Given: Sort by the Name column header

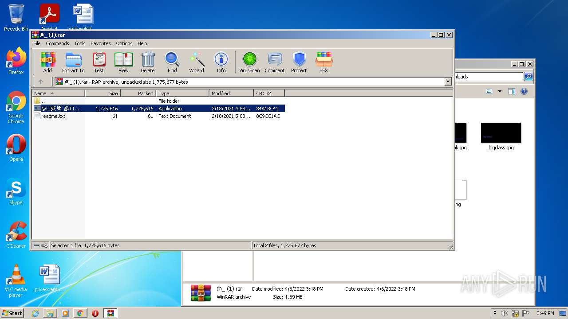Looking at the screenshot, I should coord(58,93).
